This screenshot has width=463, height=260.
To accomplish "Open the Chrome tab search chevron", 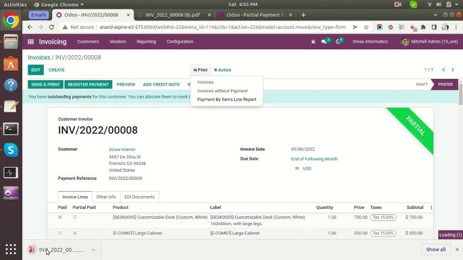I will point(435,15).
